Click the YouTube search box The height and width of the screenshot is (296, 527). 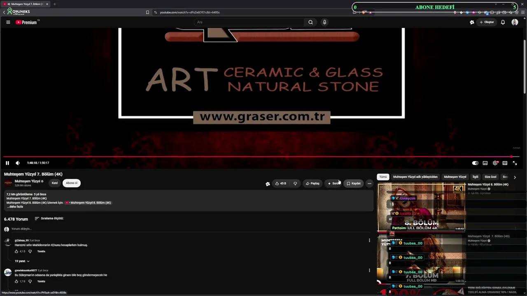point(249,22)
